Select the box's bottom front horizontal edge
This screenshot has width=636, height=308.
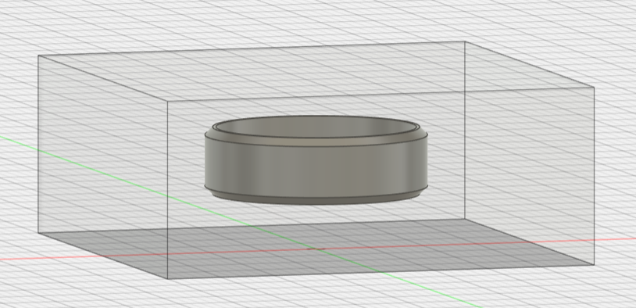381,272
